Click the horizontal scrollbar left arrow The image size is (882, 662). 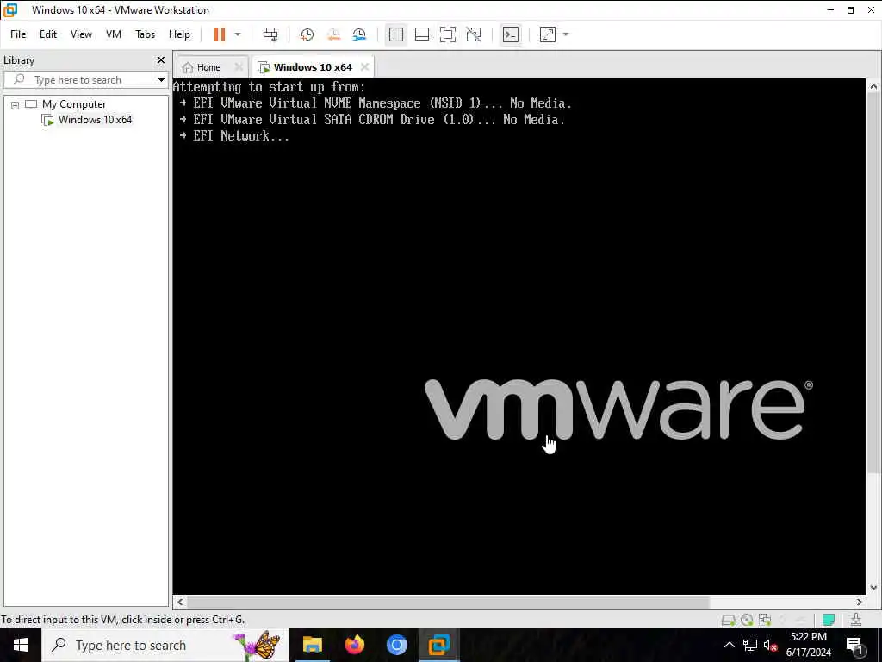pyautogui.click(x=180, y=602)
